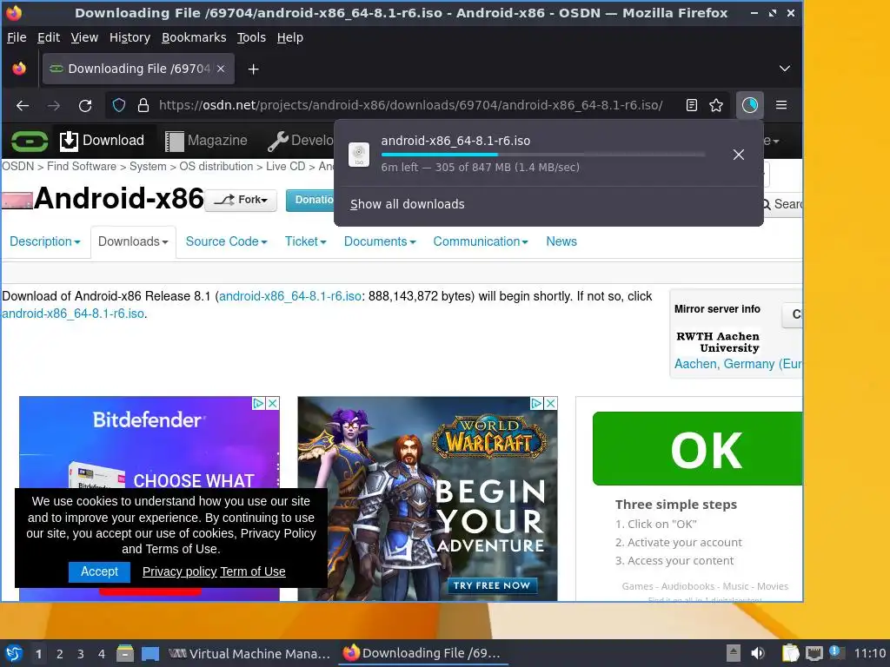Open AdChoices info on Bitdefender ad
This screenshot has width=890, height=667.
coord(259,403)
